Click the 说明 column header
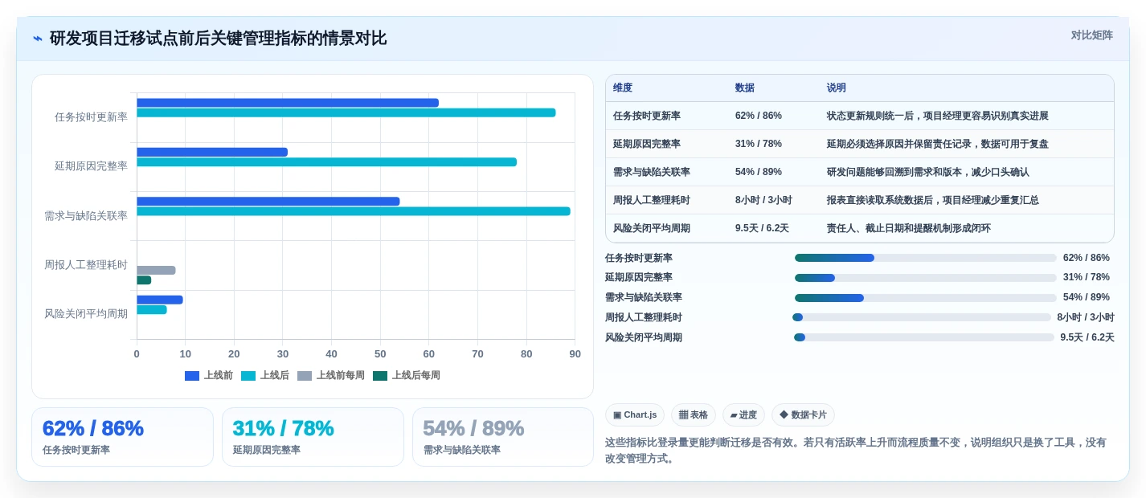Image resolution: width=1146 pixels, height=498 pixels. click(837, 88)
